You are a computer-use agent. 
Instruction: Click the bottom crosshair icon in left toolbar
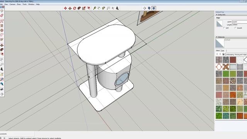pyautogui.click(x=2, y=94)
